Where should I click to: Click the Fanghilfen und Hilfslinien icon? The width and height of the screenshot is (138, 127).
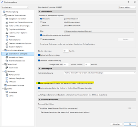tap(7, 29)
